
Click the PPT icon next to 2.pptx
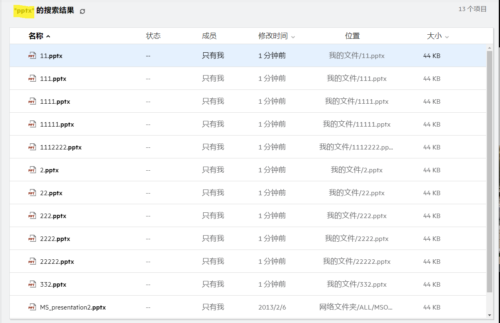(x=32, y=170)
